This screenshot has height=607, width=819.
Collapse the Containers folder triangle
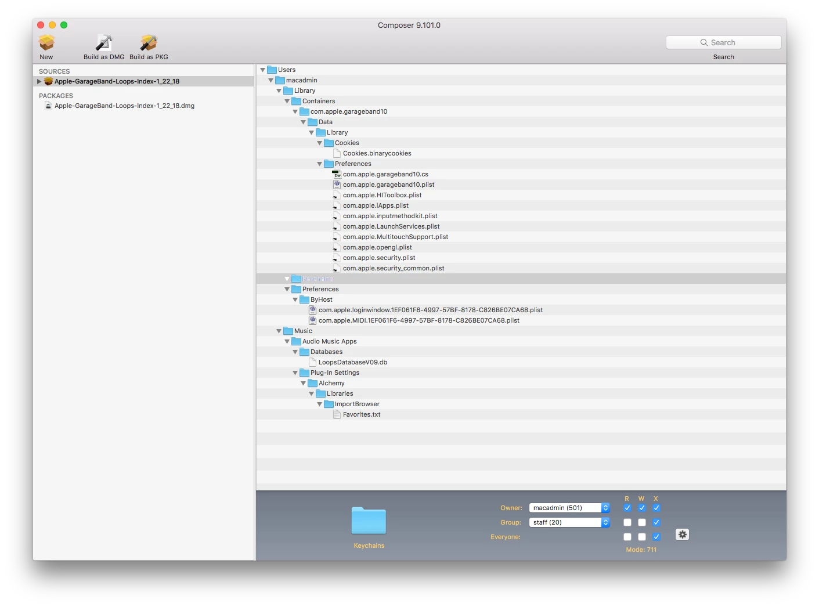pos(287,101)
